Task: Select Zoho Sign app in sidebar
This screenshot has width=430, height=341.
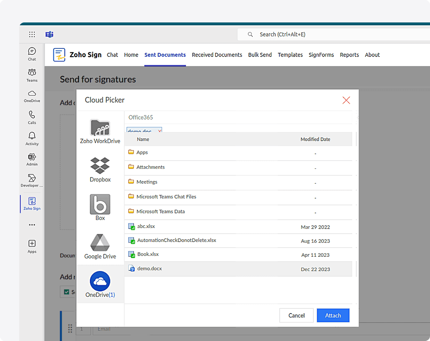Action: [x=32, y=204]
